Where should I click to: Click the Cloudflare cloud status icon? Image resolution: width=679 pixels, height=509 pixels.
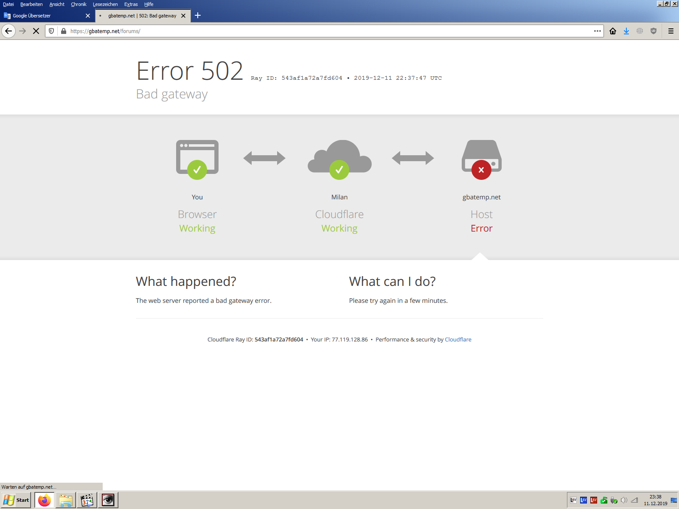[x=339, y=159]
